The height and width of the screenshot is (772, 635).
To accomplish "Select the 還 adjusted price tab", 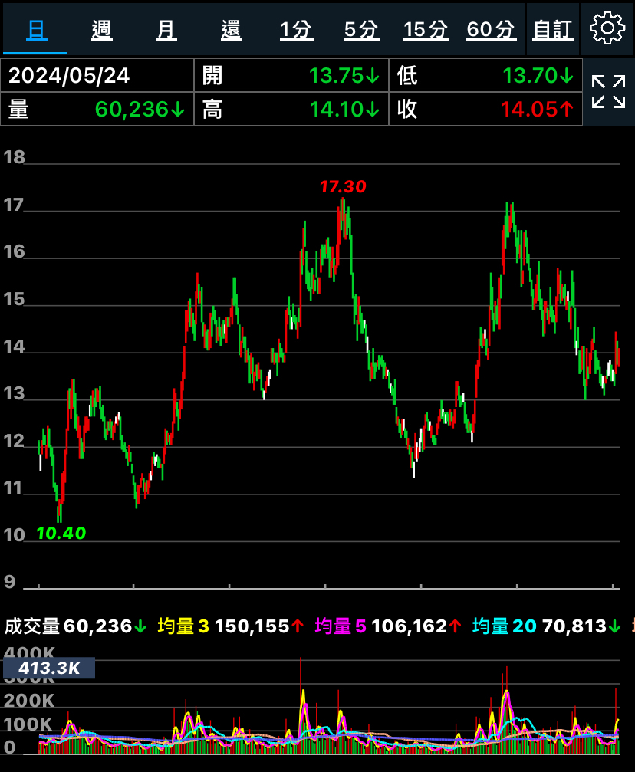I will coord(231,30).
